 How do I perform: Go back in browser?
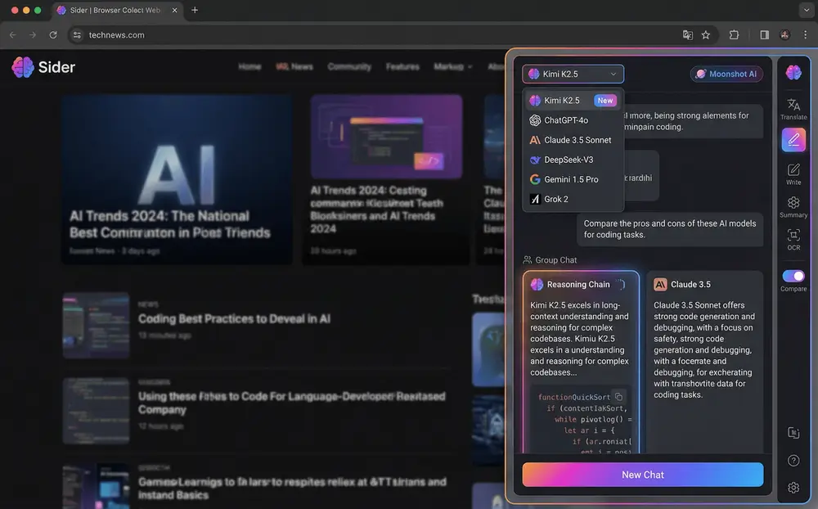[13, 35]
